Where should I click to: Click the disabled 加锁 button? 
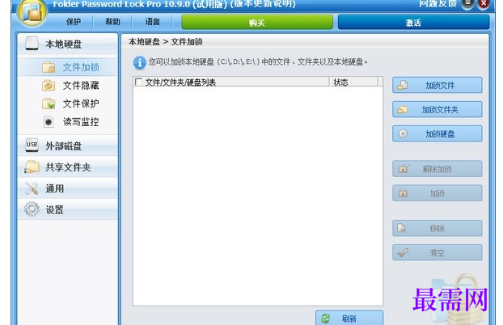tap(437, 193)
